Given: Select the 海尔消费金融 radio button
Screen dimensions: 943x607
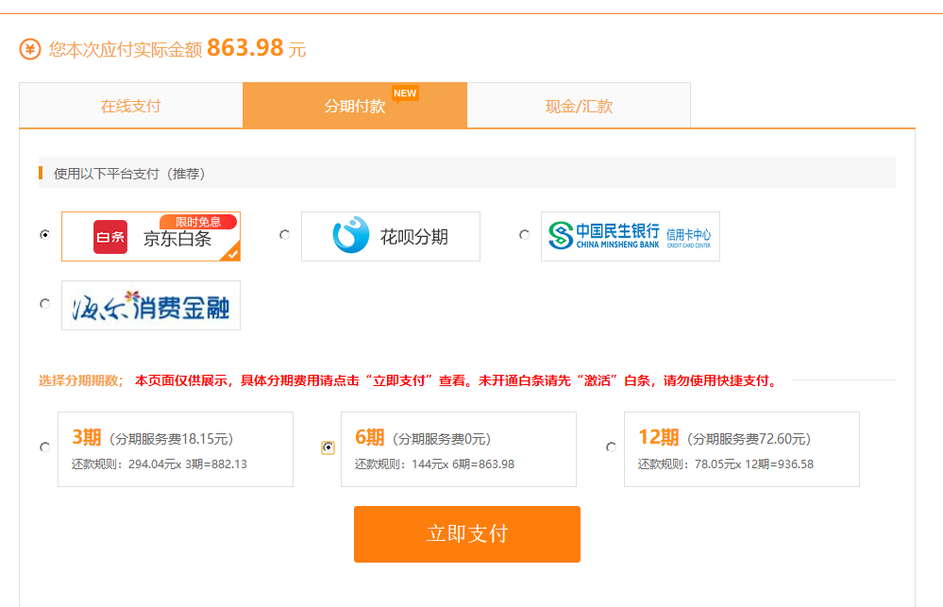Looking at the screenshot, I should pyautogui.click(x=44, y=304).
